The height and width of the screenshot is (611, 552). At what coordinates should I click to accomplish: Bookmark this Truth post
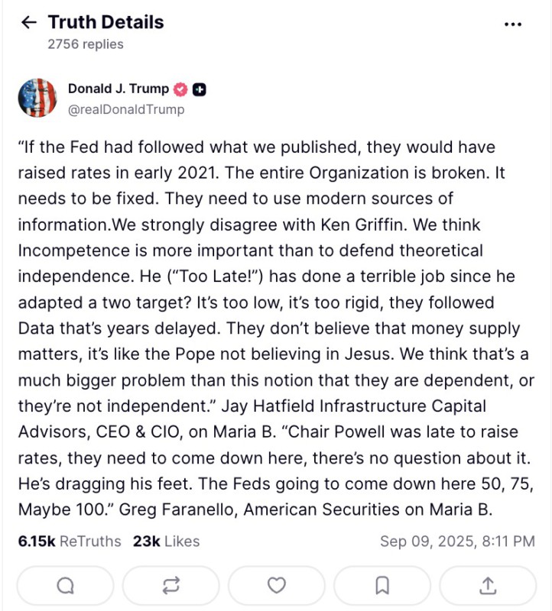[x=382, y=586]
